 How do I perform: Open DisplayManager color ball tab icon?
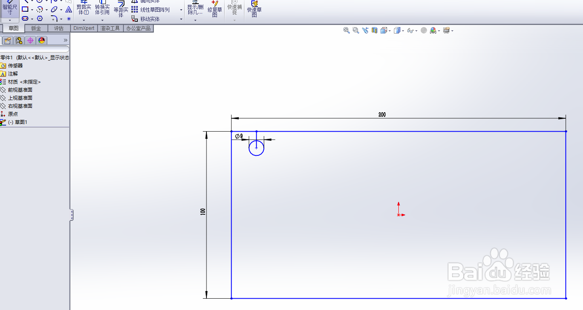tap(42, 40)
